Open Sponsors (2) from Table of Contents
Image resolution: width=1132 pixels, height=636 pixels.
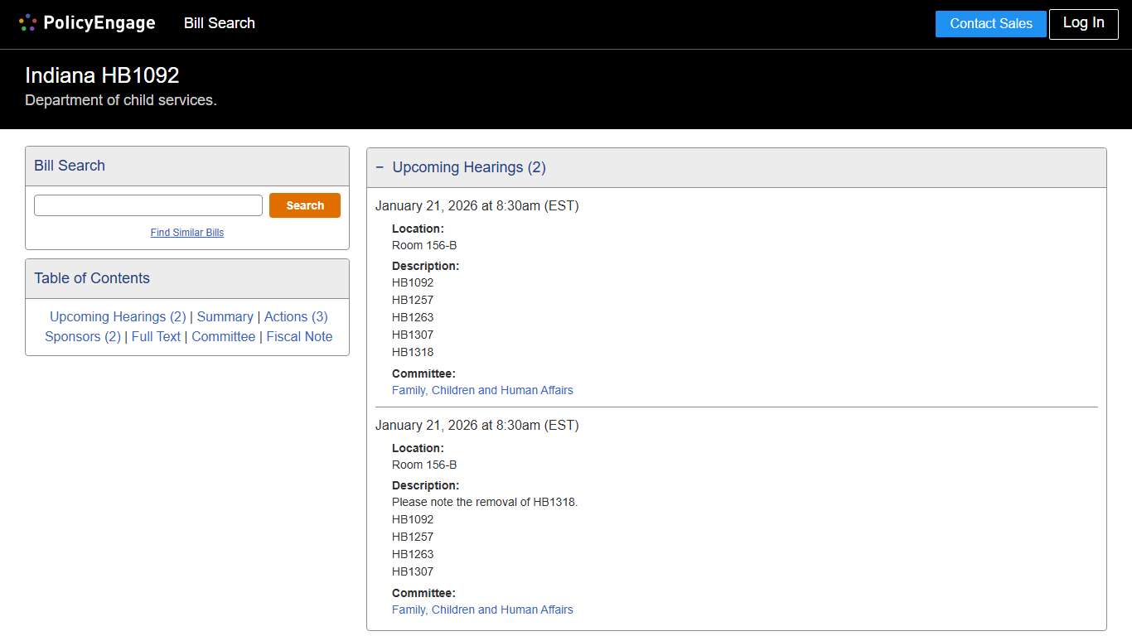(x=83, y=336)
